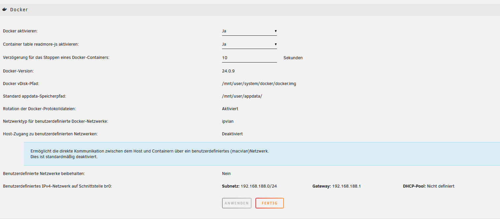Viewport: 500px width, 219px height.
Task: Click the 'Nein' value
Action: click(226, 173)
